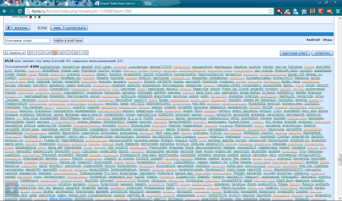Open user Pocket_user's profile link
Viewport: 342px width, 201px height.
(70, 71)
